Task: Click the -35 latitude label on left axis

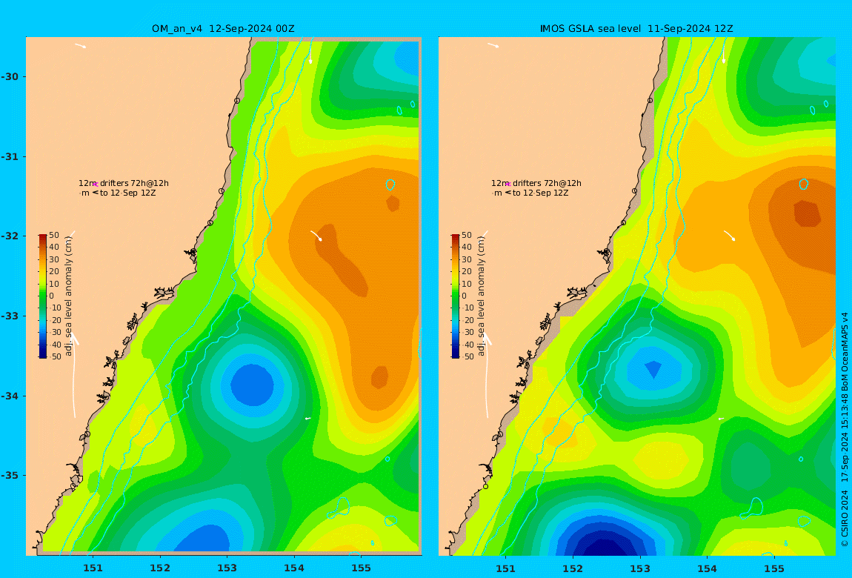Action: 10,476
